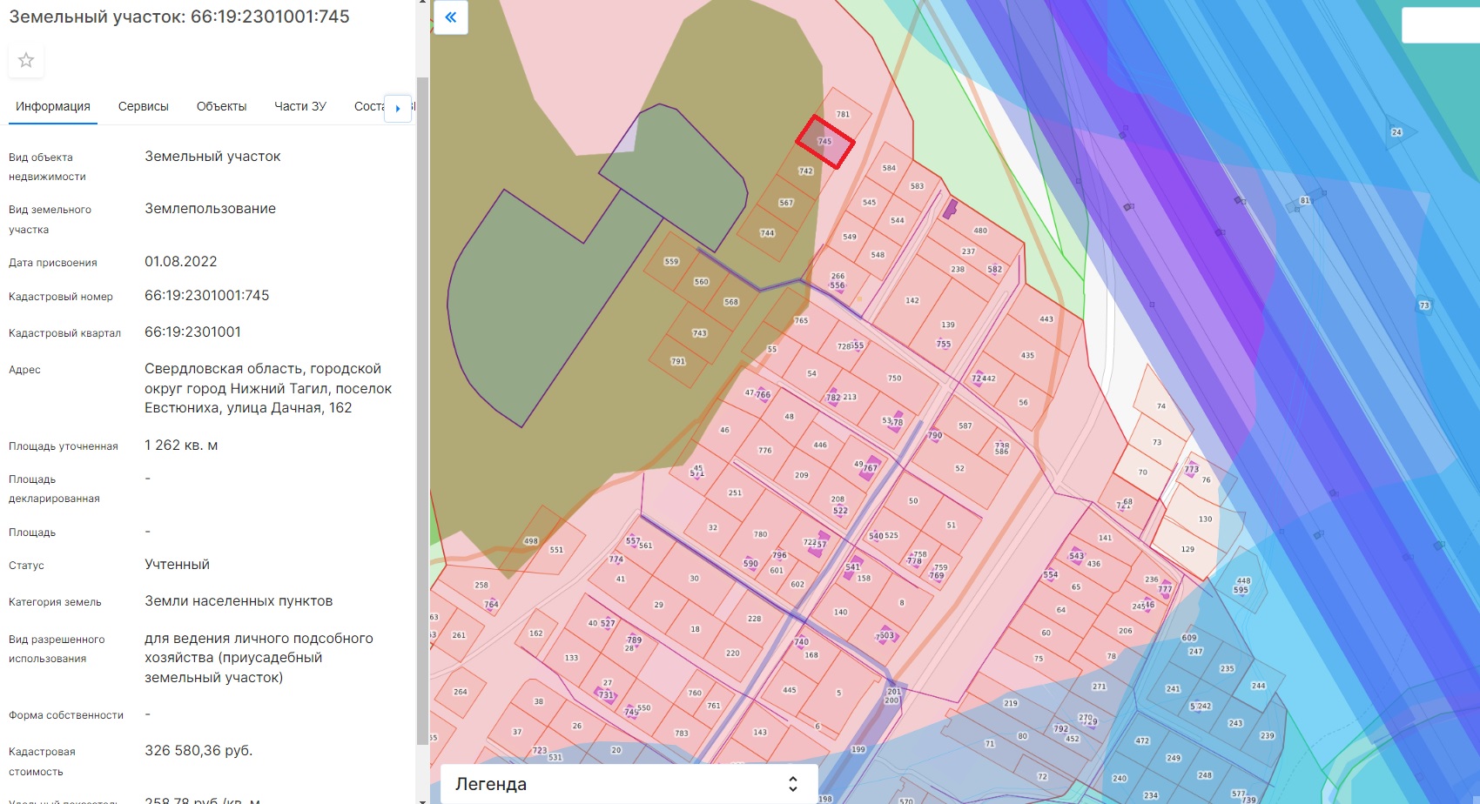Choose parcel 443 on the map

[x=1046, y=319]
